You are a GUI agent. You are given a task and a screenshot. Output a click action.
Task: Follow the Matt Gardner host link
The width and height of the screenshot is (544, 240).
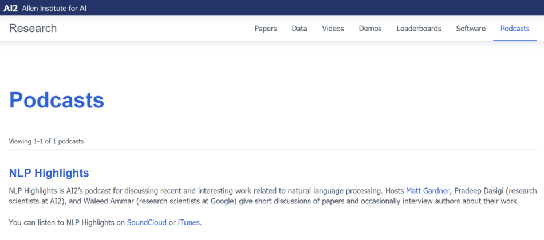[x=428, y=191]
